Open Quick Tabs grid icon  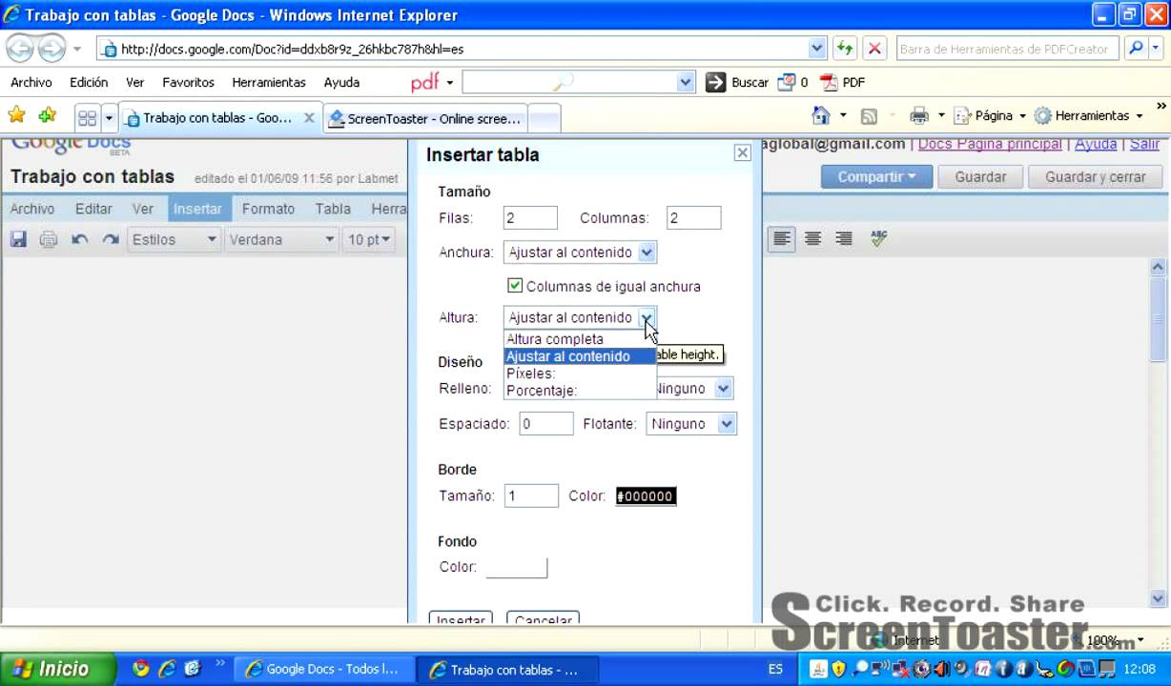pyautogui.click(x=87, y=118)
